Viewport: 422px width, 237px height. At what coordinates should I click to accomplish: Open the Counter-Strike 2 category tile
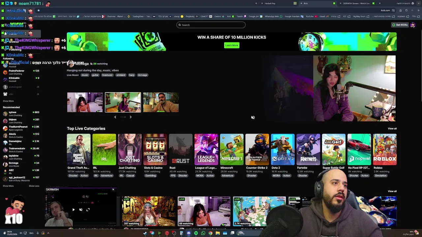click(x=257, y=149)
